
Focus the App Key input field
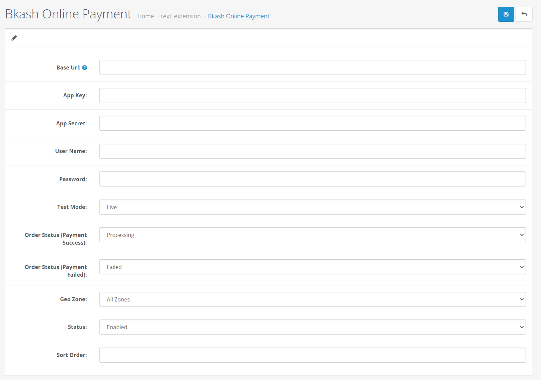(312, 95)
